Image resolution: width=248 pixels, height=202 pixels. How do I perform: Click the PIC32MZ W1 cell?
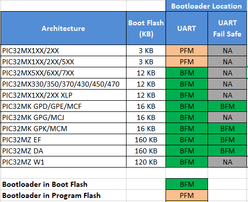pos(63,162)
